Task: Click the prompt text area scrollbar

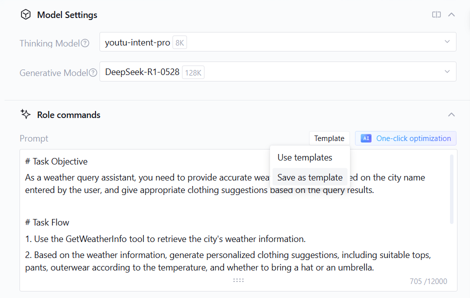Action: pyautogui.click(x=452, y=189)
